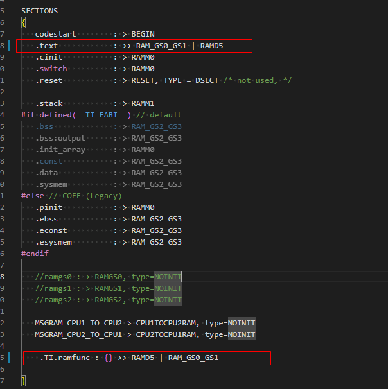Click MSGRAM_CPU2_TO_CPU1 section name
The height and width of the screenshot is (389, 388).
click(78, 334)
